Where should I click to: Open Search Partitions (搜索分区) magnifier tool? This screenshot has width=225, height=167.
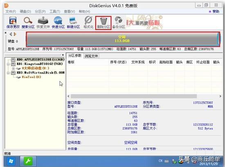[28, 22]
